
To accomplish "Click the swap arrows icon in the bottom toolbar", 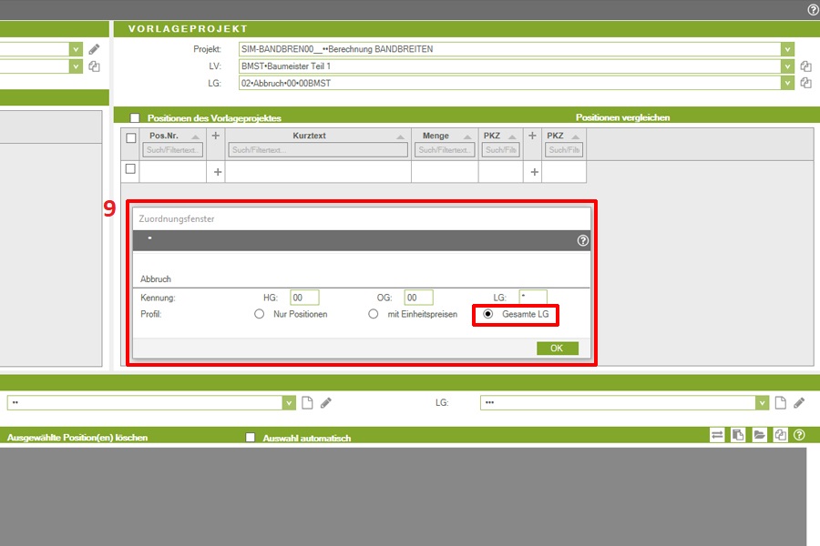I will (718, 436).
